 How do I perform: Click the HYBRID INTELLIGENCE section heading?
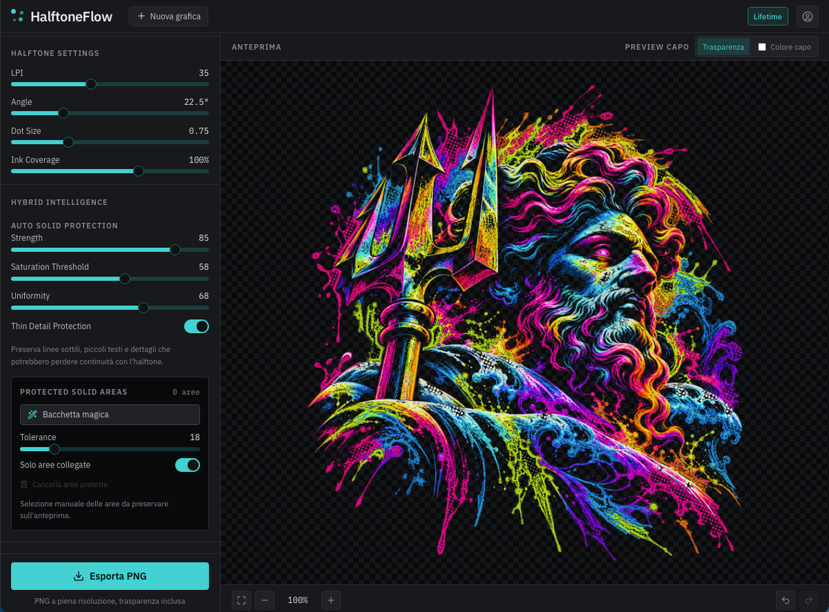point(59,202)
